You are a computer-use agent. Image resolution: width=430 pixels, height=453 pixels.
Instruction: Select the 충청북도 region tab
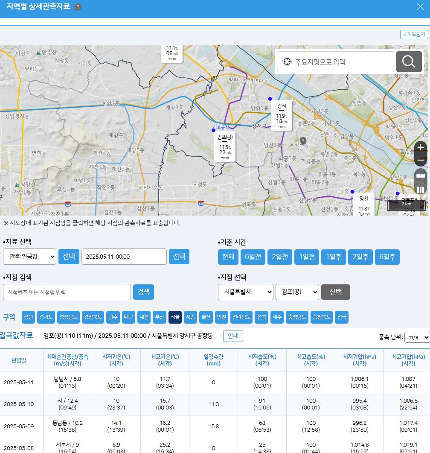322,317
